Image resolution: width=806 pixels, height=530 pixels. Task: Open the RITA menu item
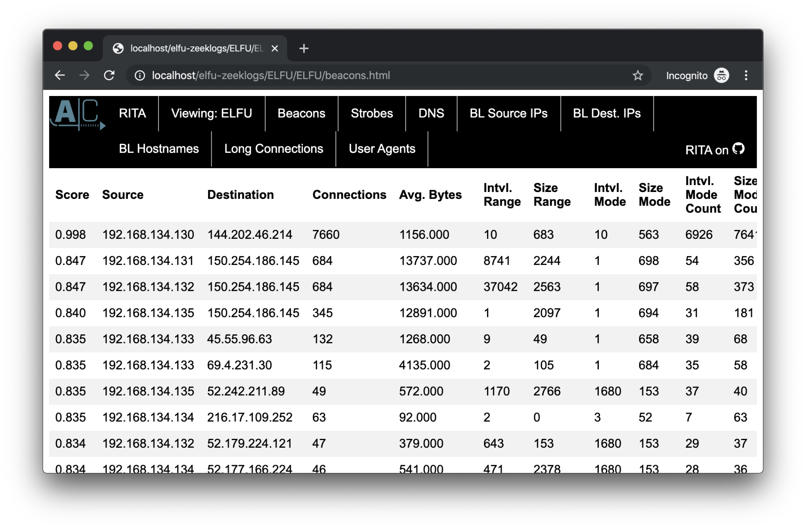[132, 113]
